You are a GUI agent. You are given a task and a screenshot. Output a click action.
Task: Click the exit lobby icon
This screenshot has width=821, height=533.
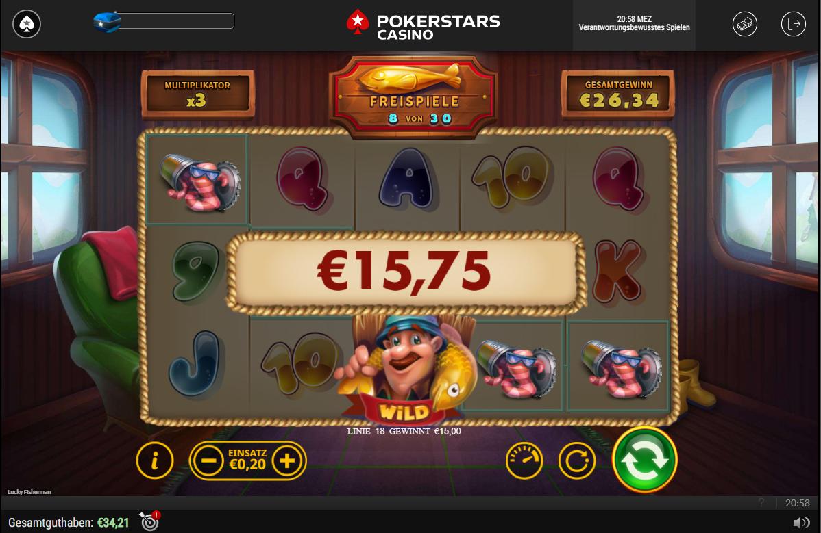(x=794, y=24)
